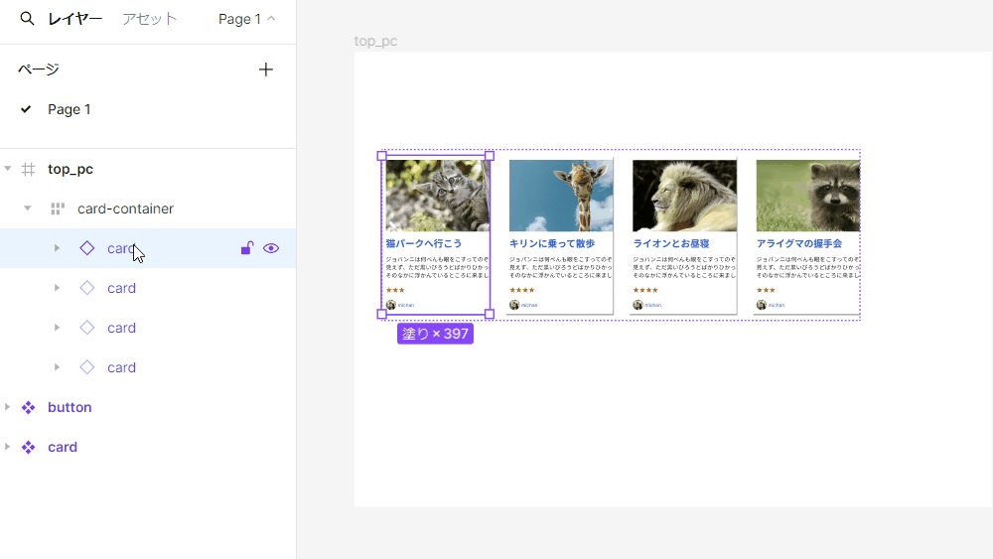Select Page 1 in pages list

[x=70, y=109]
